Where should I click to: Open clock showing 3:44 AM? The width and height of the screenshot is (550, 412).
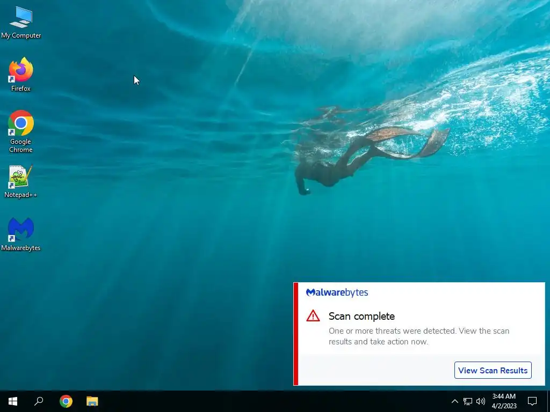tap(504, 401)
